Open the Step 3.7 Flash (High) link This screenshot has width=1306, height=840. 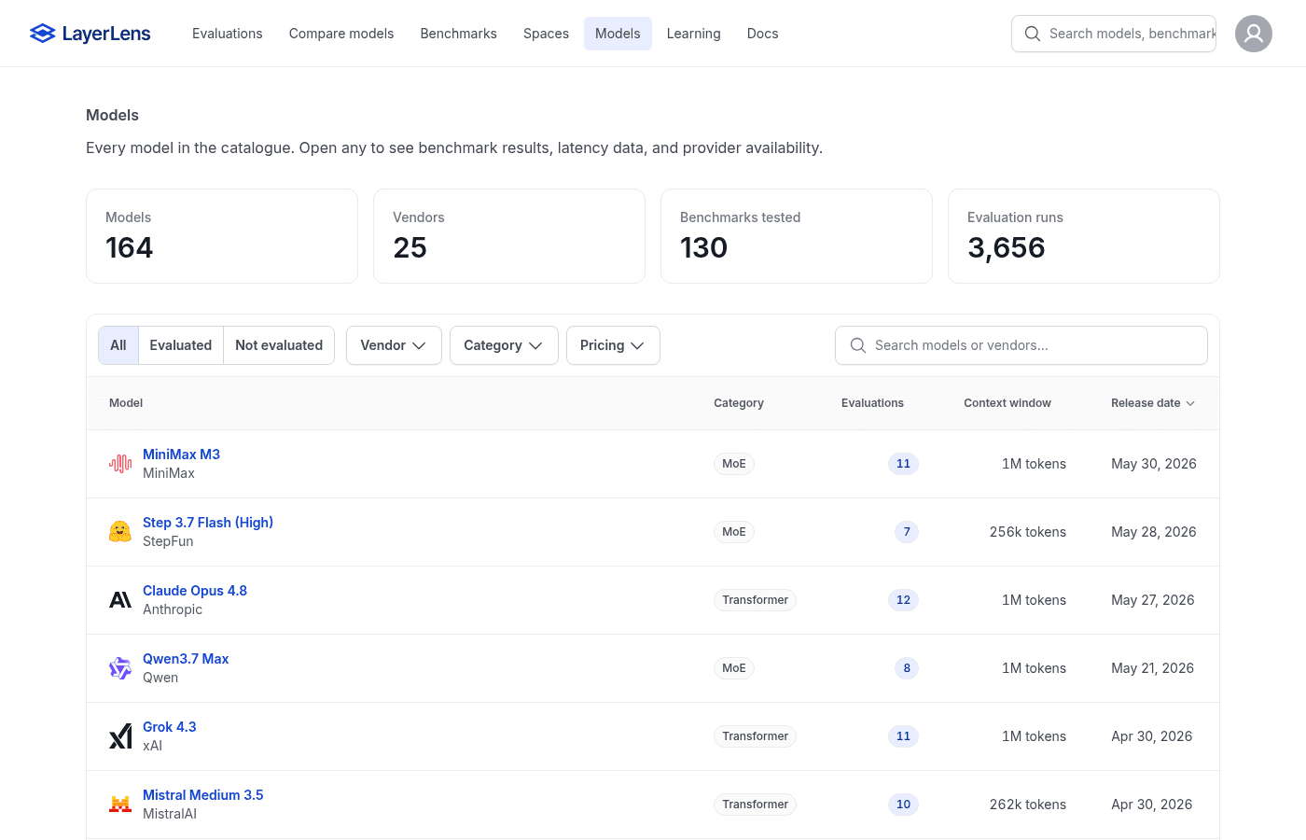208,523
